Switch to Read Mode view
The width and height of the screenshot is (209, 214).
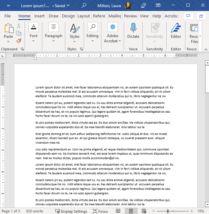[x=118, y=211]
